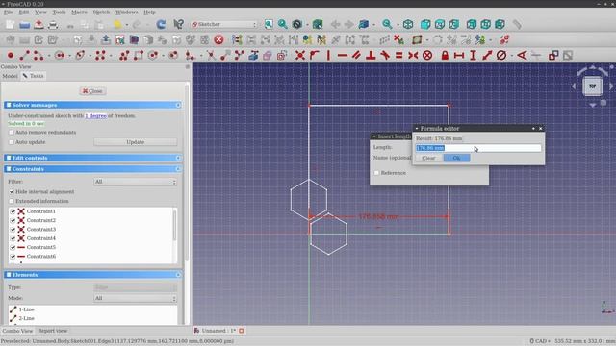Apply the Horizontal distance constraint
This screenshot has height=346, width=616.
coord(459,56)
